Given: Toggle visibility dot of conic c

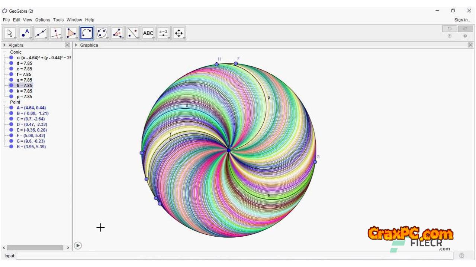Looking at the screenshot, I should point(12,57).
